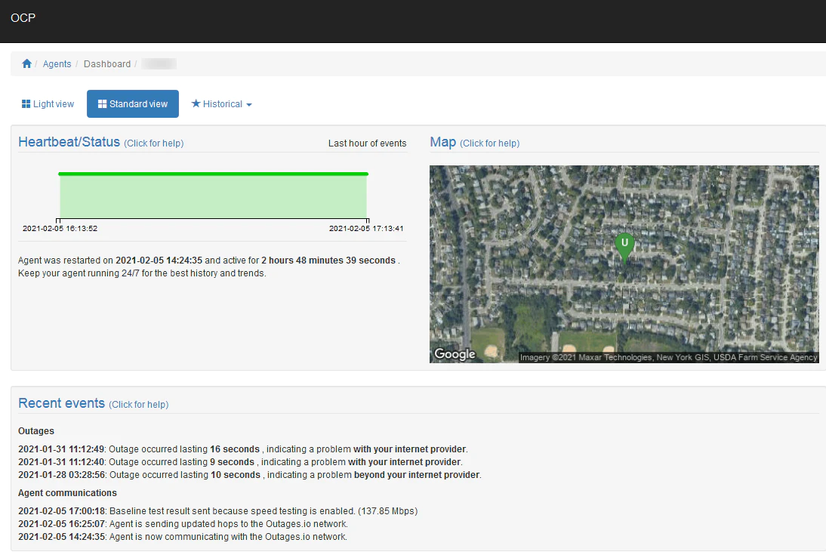Open help for Recent events
Screen dimensions: 826x555
(x=138, y=404)
